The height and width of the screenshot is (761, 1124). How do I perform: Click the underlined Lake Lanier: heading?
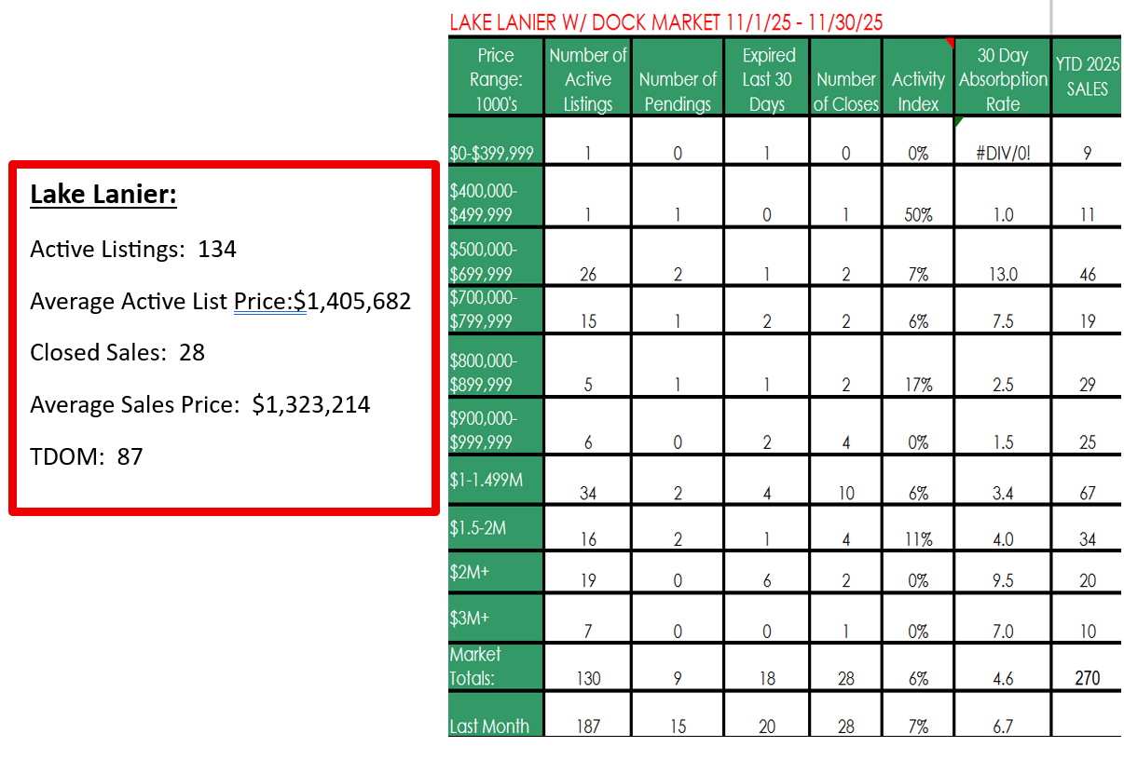(103, 195)
